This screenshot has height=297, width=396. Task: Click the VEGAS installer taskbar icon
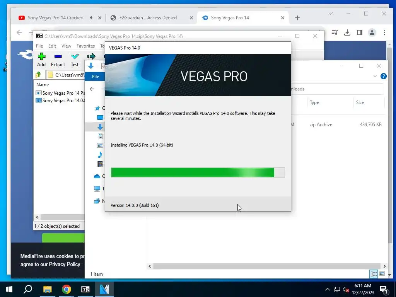104,289
